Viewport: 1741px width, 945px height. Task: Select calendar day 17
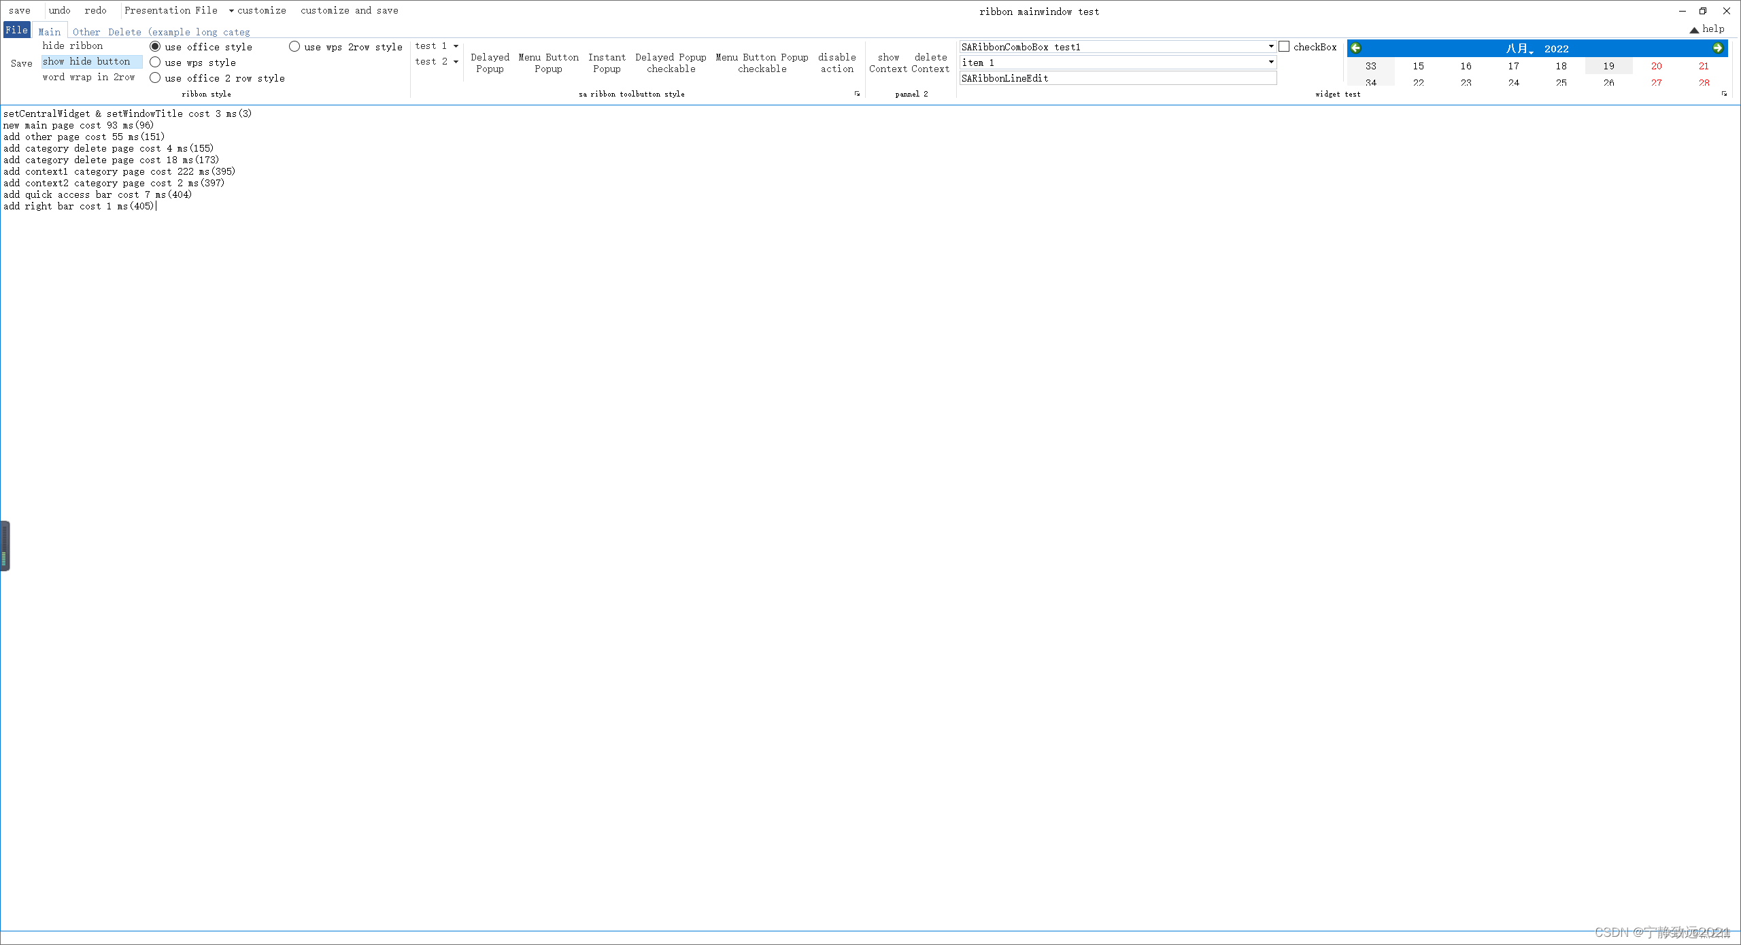tap(1513, 66)
